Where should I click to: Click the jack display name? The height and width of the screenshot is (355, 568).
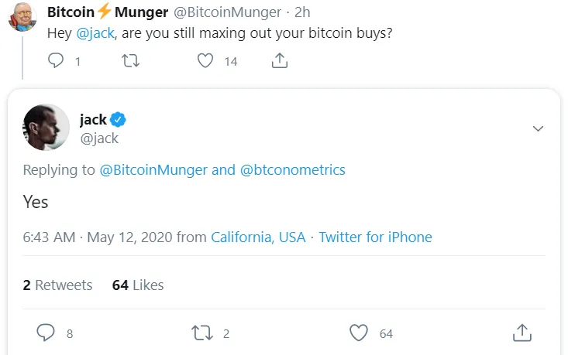click(x=93, y=120)
